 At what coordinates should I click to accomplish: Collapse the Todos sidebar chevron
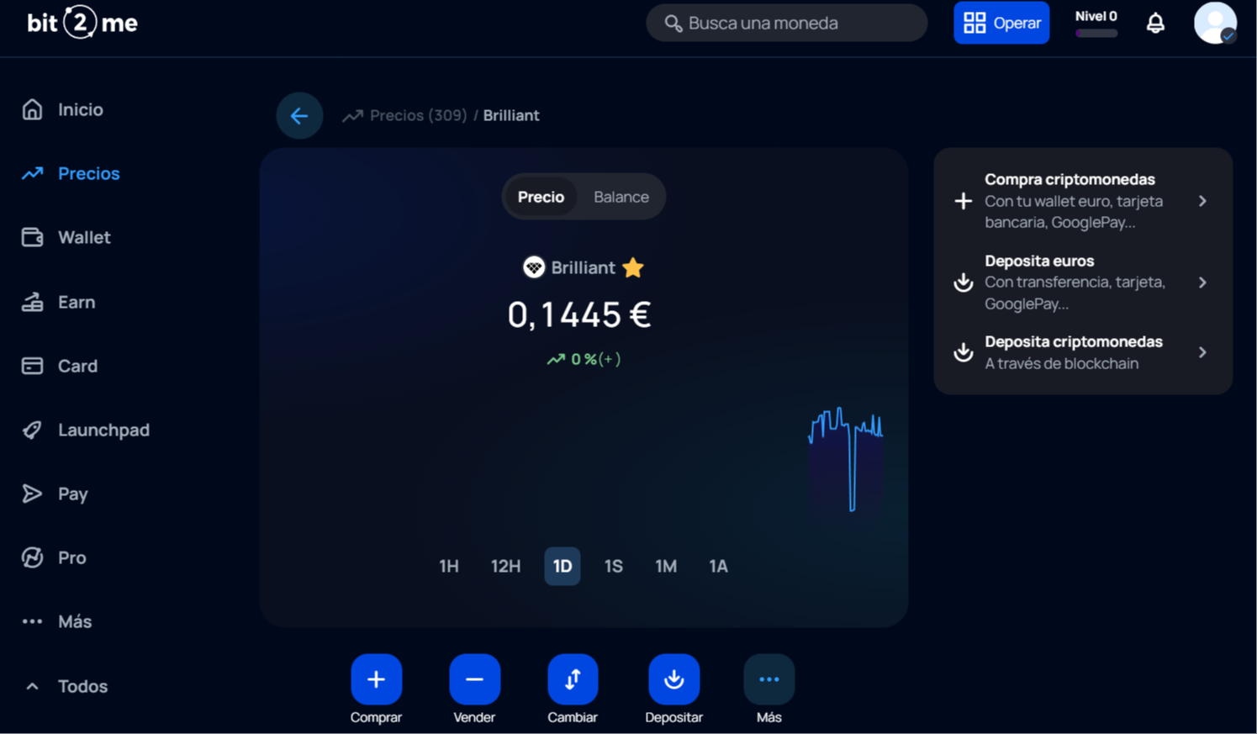[32, 686]
